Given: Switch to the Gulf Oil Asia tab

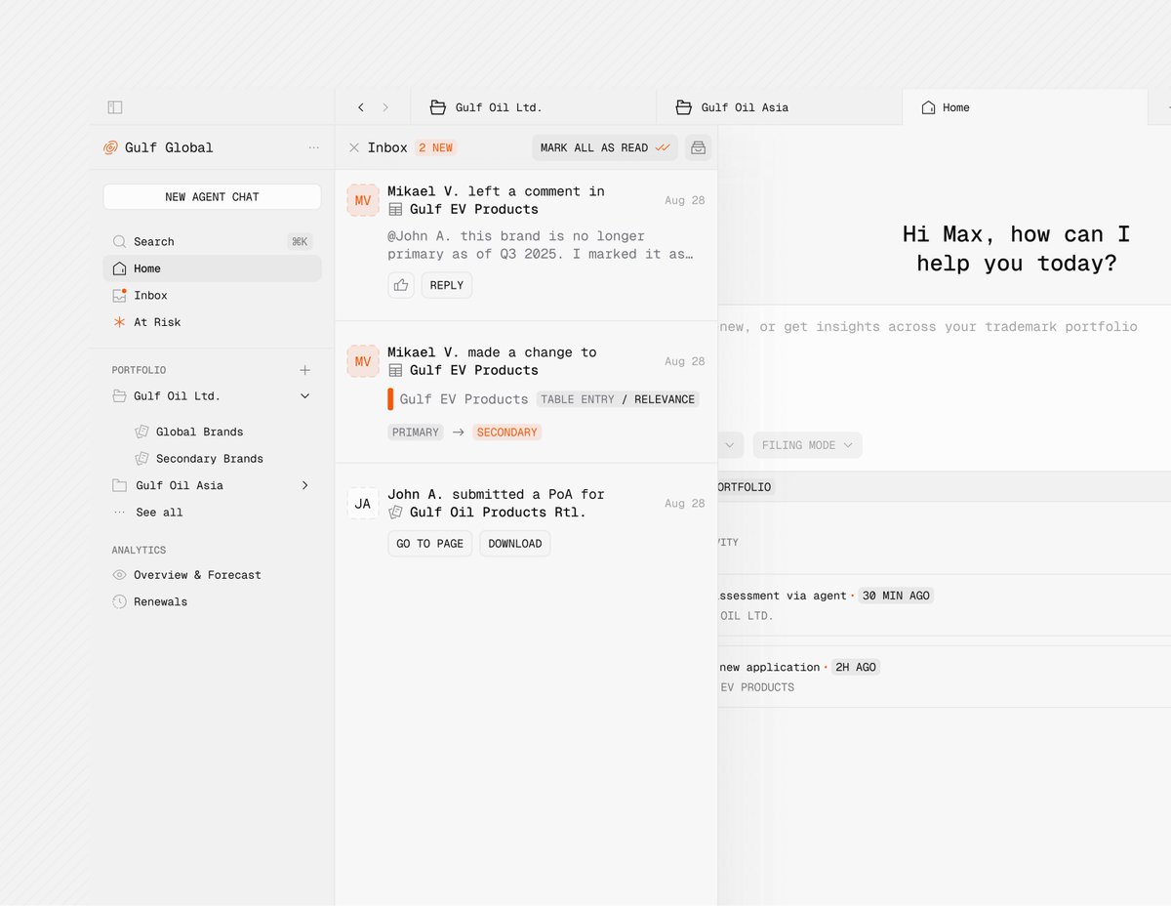Looking at the screenshot, I should pyautogui.click(x=779, y=107).
